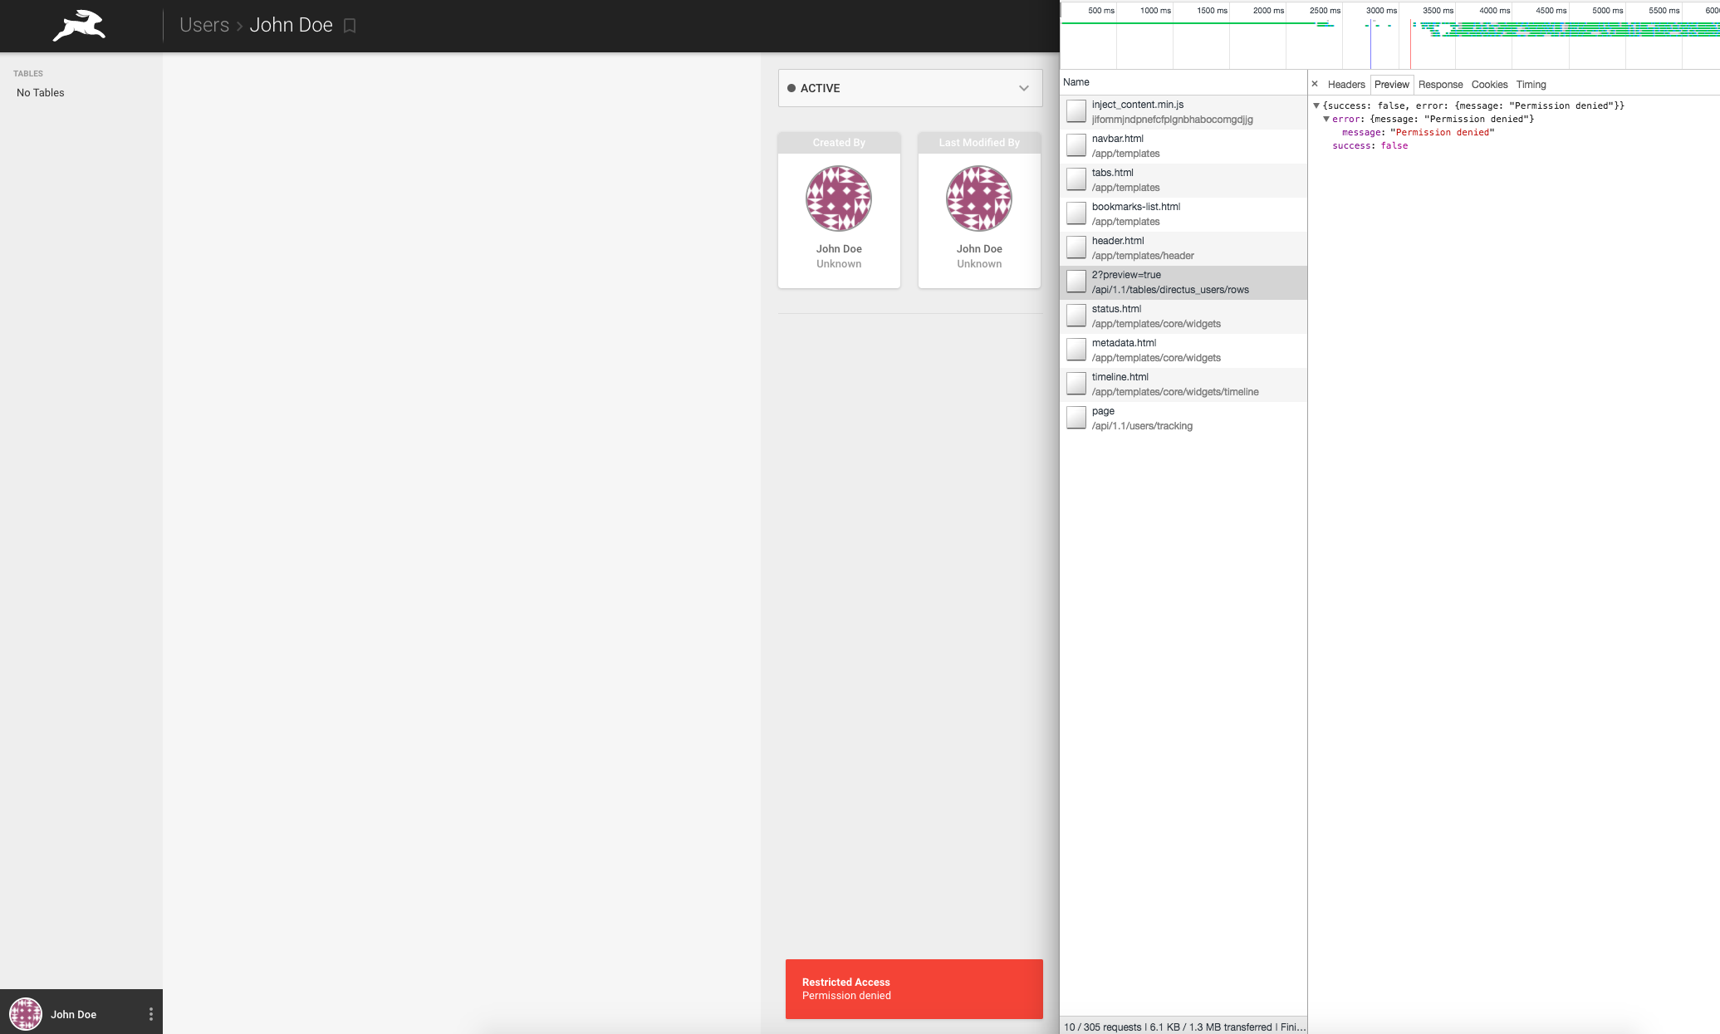Switch to the Preview tab
The width and height of the screenshot is (1720, 1034).
1391,85
